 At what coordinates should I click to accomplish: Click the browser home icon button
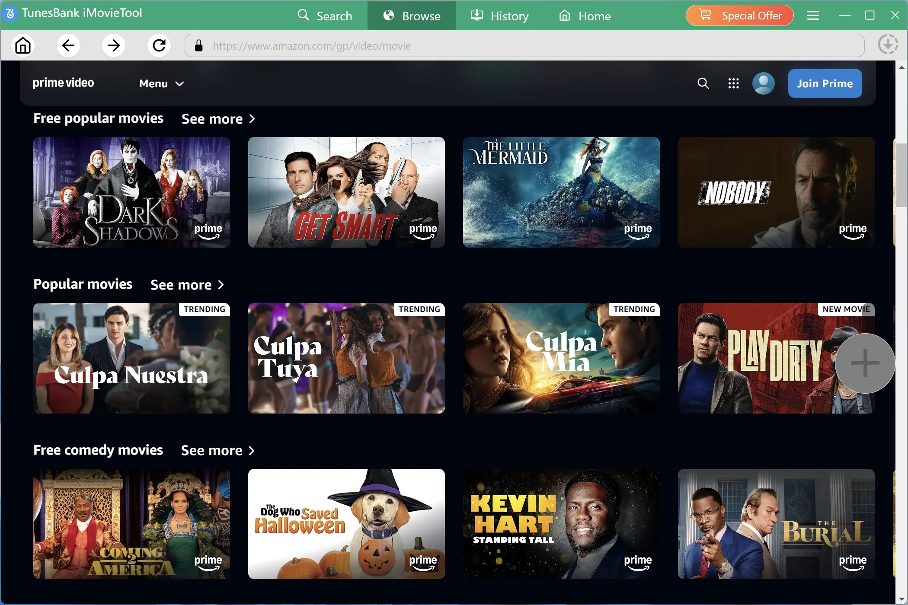coord(23,45)
